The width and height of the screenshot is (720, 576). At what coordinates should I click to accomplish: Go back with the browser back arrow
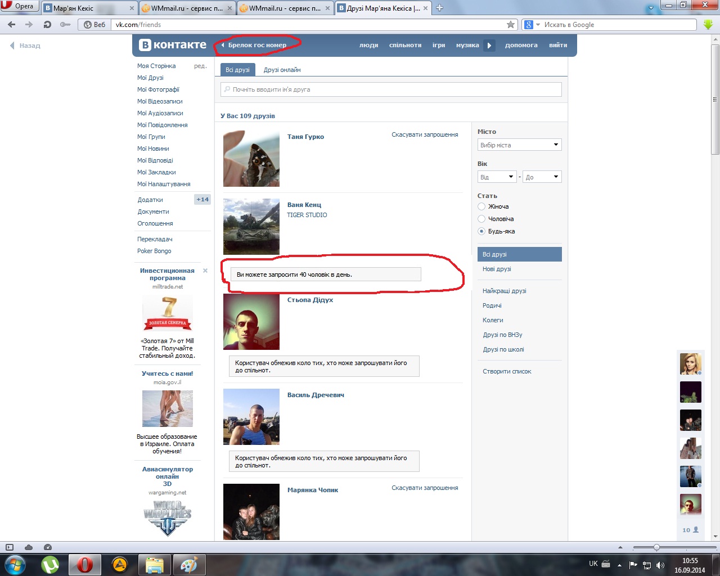12,25
